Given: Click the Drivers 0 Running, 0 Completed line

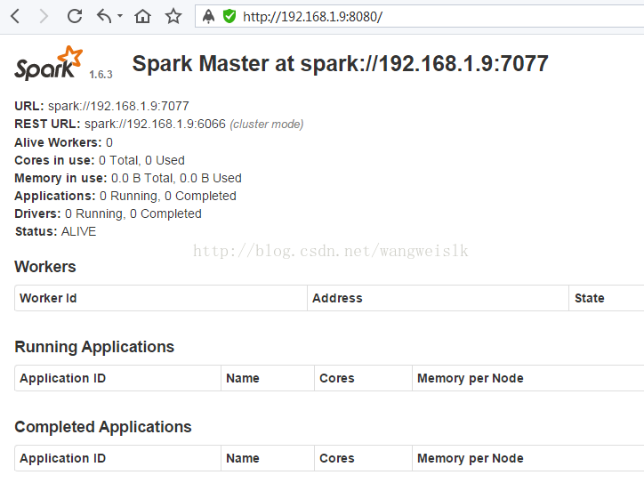Looking at the screenshot, I should 108,214.
